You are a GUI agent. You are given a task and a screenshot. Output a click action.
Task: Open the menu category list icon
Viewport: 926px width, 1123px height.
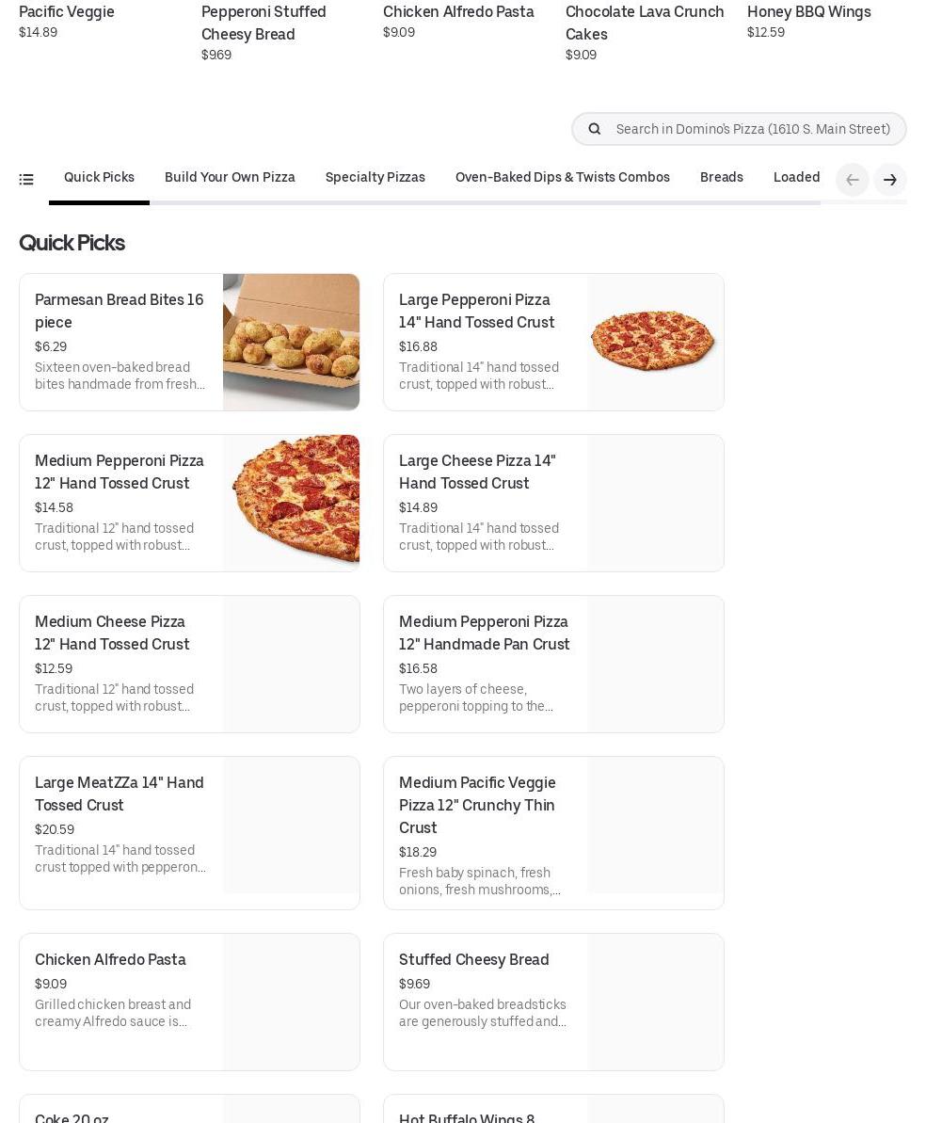[x=26, y=179]
